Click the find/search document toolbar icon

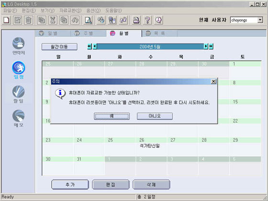(88, 20)
